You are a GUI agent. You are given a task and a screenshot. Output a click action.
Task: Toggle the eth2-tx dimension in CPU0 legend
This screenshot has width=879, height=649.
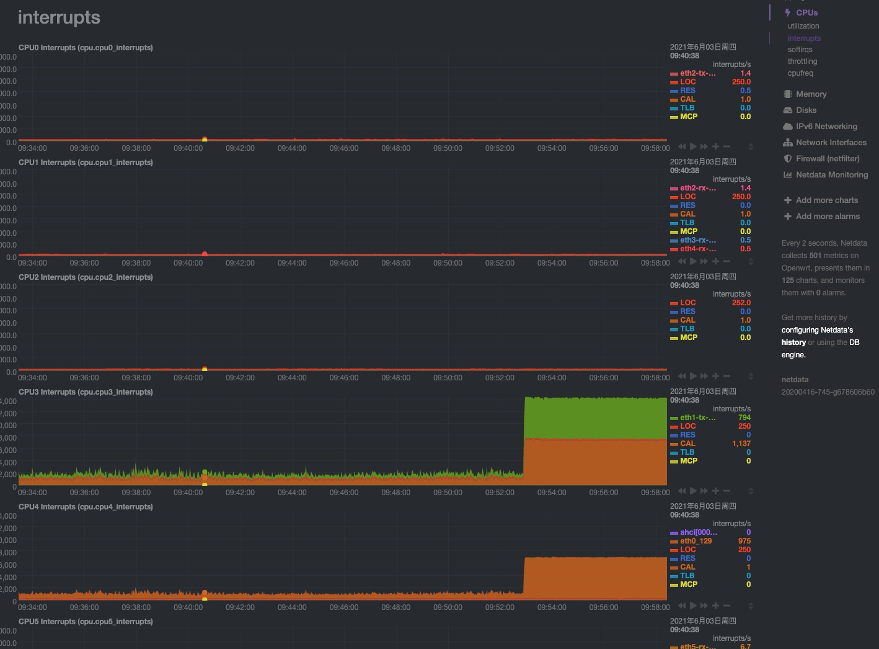697,73
